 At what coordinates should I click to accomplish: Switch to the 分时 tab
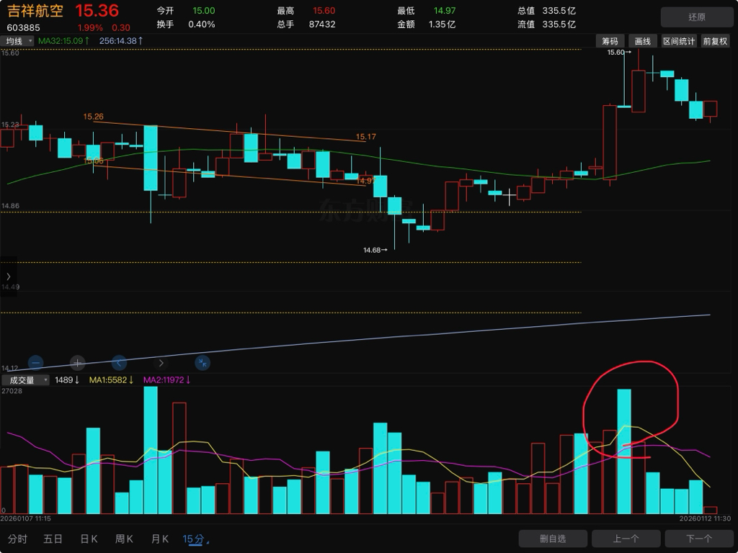(x=17, y=539)
